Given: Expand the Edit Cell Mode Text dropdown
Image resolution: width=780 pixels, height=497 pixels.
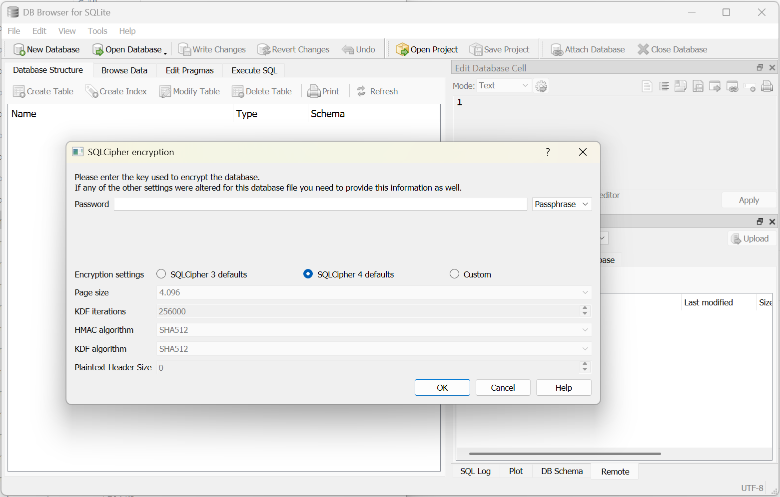Looking at the screenshot, I should point(504,86).
